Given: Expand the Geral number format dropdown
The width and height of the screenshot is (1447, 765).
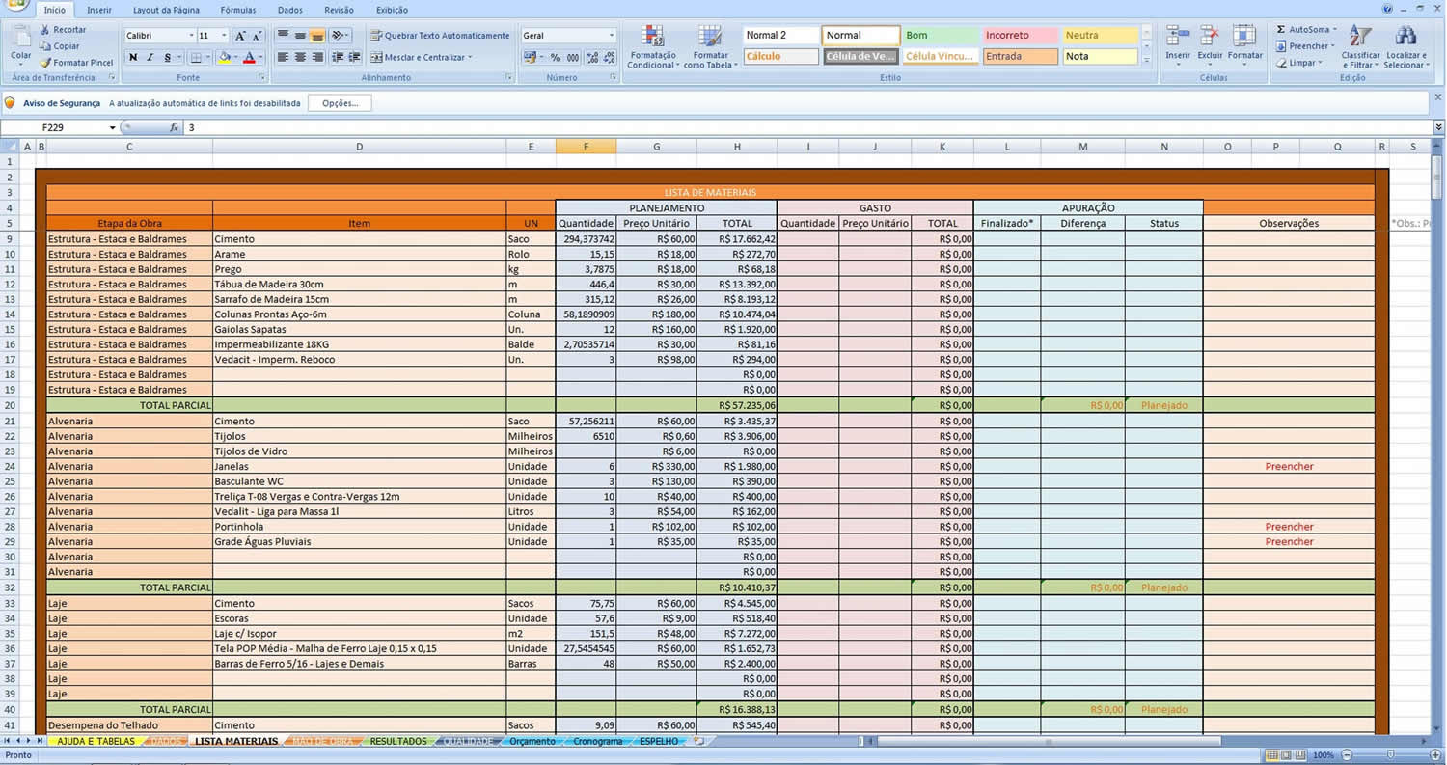Looking at the screenshot, I should coord(611,36).
